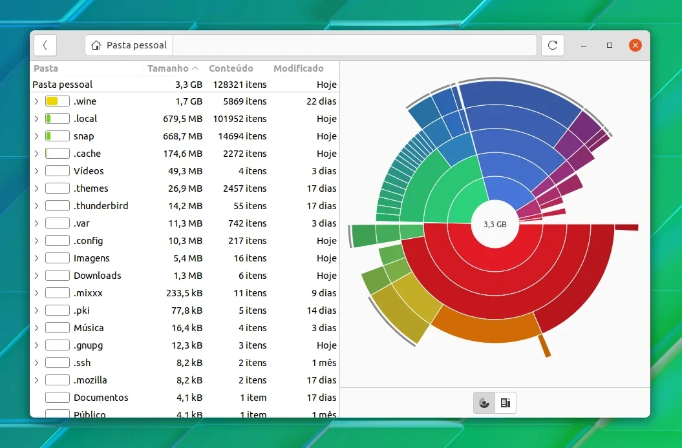Switch to treemap chart view
This screenshot has height=448, width=682.
(506, 403)
